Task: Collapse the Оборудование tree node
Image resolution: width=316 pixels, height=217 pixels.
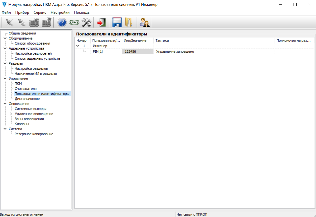Action: (x=5, y=38)
